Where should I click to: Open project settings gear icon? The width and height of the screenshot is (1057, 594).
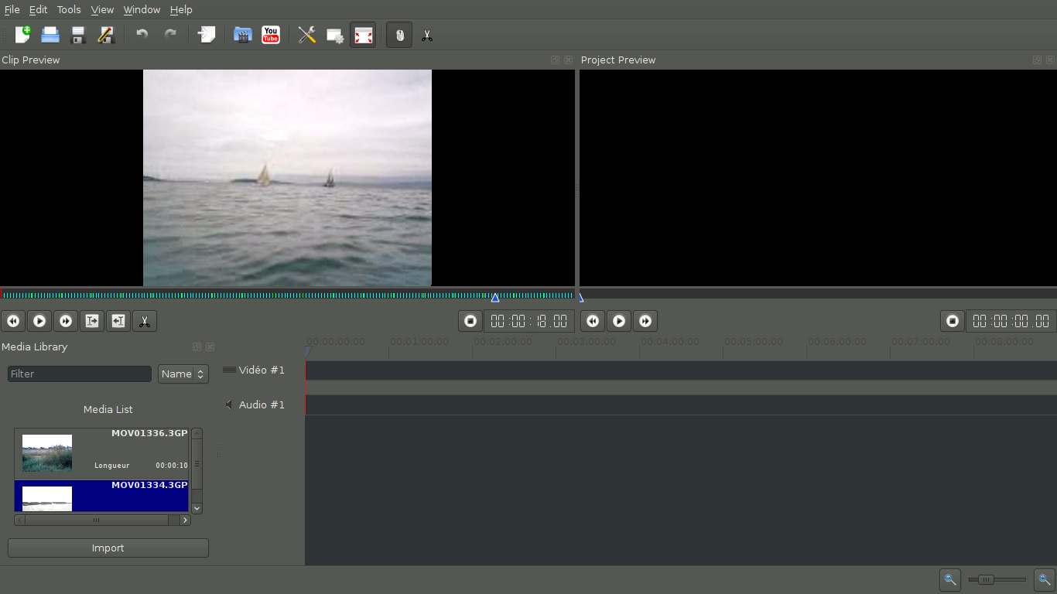(335, 35)
